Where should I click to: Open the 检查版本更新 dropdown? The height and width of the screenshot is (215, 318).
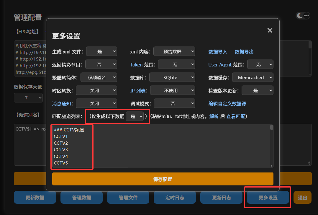pyautogui.click(x=258, y=90)
